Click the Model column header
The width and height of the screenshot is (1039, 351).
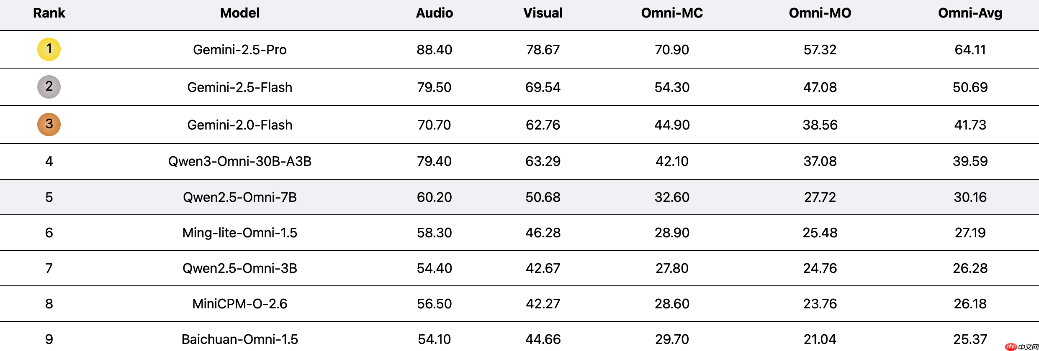coord(240,13)
